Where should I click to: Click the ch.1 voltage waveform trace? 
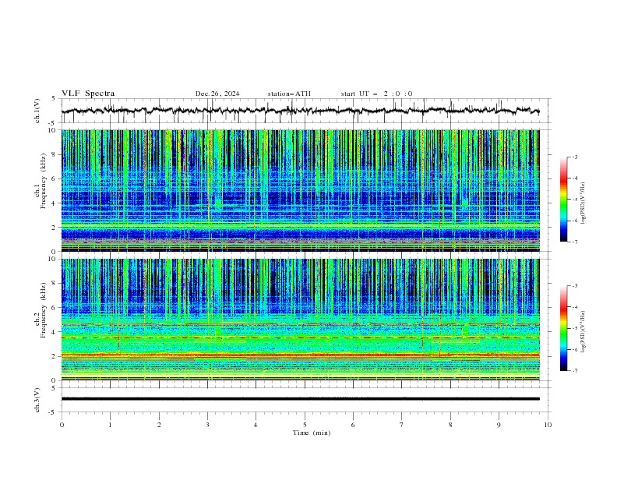[300, 111]
